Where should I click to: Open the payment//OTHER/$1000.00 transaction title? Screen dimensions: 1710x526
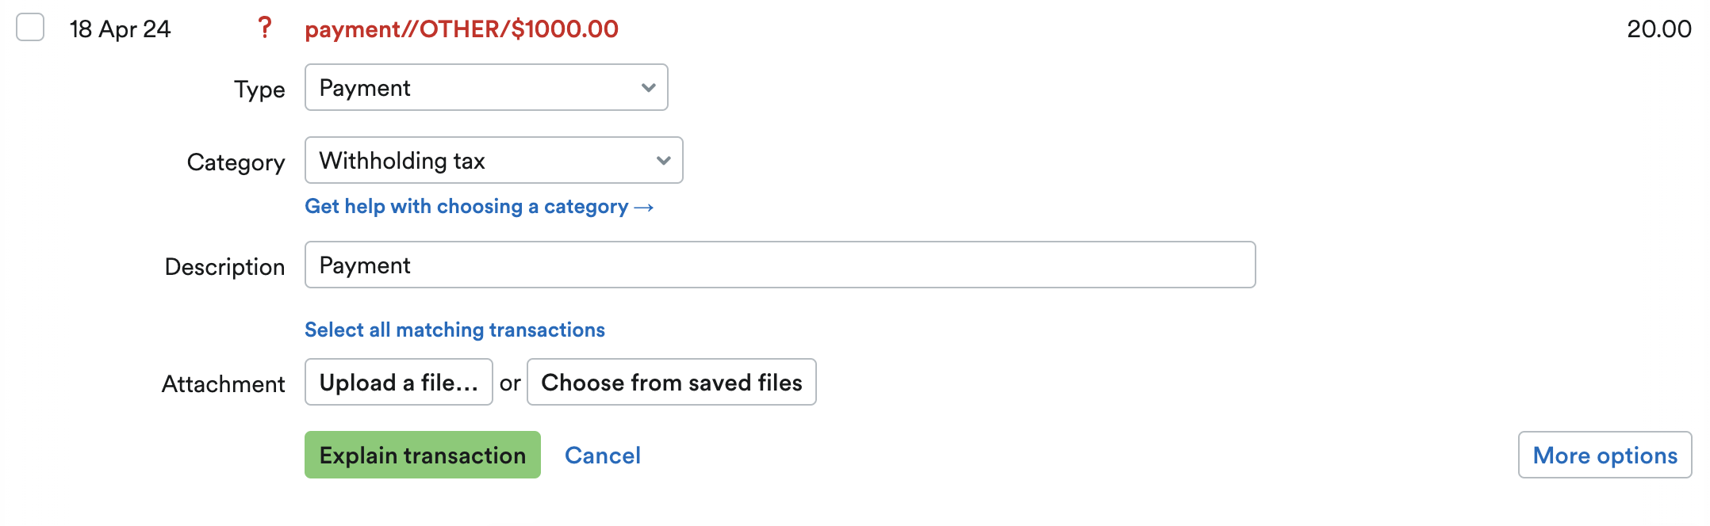coord(461,29)
